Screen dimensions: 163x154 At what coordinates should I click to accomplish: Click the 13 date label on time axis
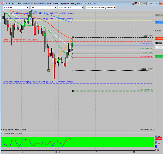(22, 152)
